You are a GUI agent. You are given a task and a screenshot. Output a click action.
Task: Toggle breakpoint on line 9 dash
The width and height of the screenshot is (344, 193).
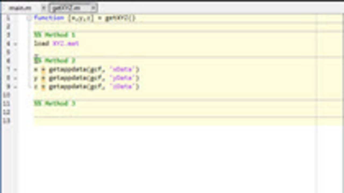click(x=15, y=87)
